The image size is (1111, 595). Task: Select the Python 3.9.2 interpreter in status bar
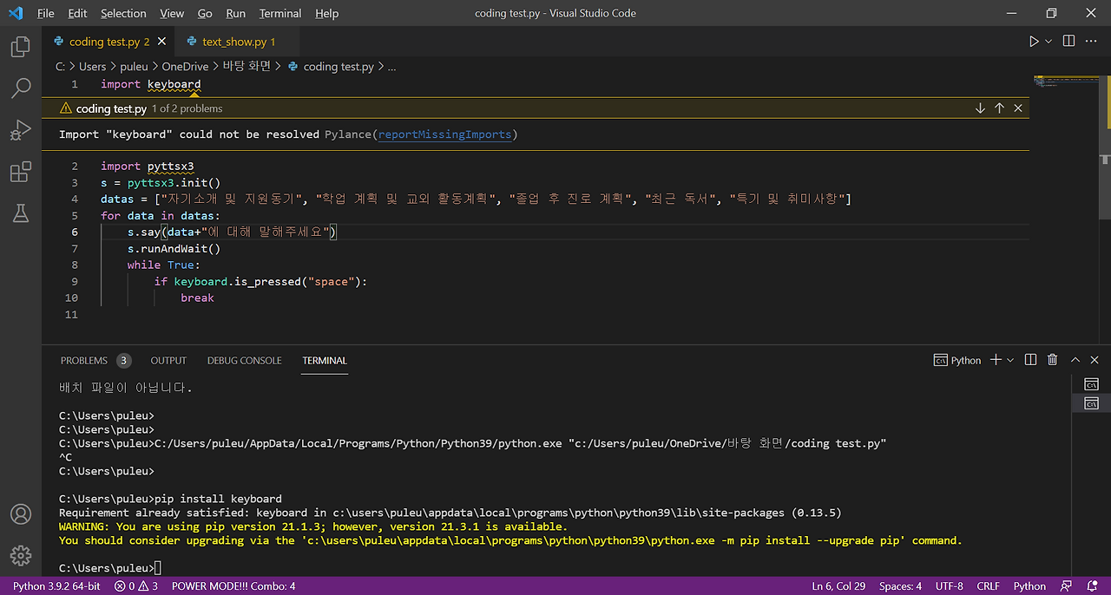56,585
